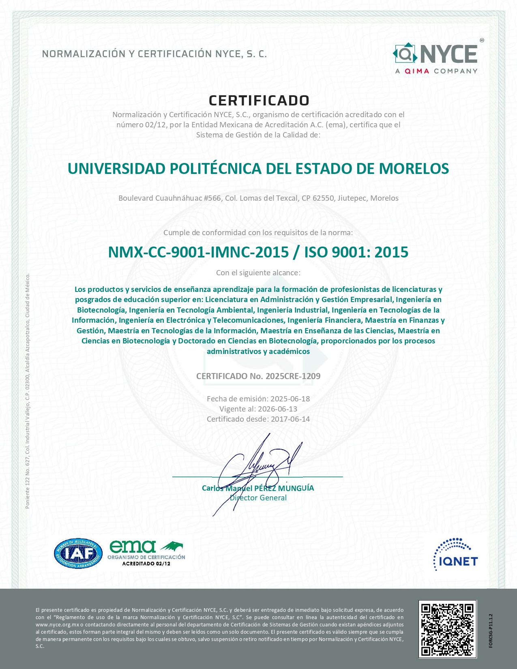Click the Universidad Politécnica del Estado de Morelos title
This screenshot has height=669, width=517.
(258, 169)
